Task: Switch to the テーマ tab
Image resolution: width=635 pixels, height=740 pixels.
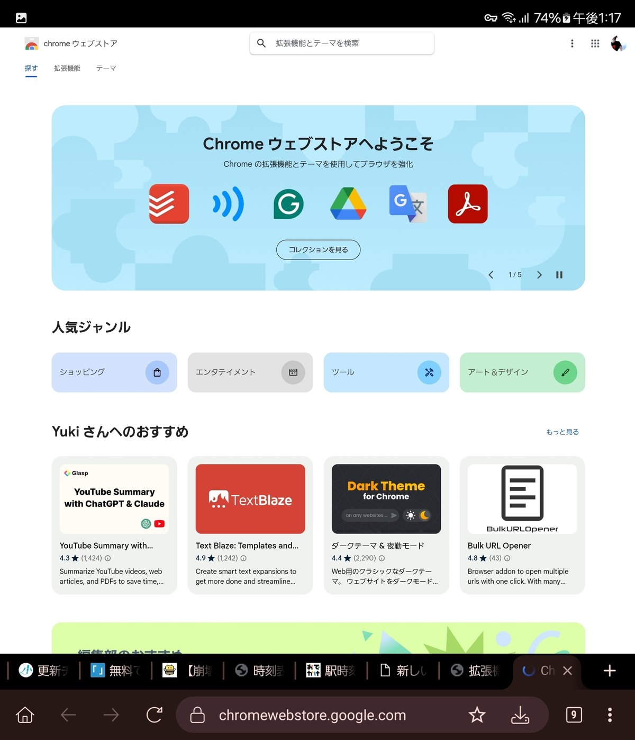Action: coord(106,68)
